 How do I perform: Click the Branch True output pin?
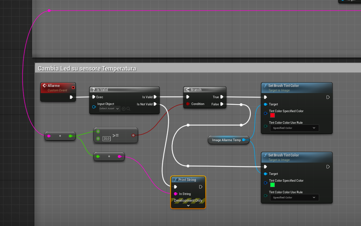point(222,97)
